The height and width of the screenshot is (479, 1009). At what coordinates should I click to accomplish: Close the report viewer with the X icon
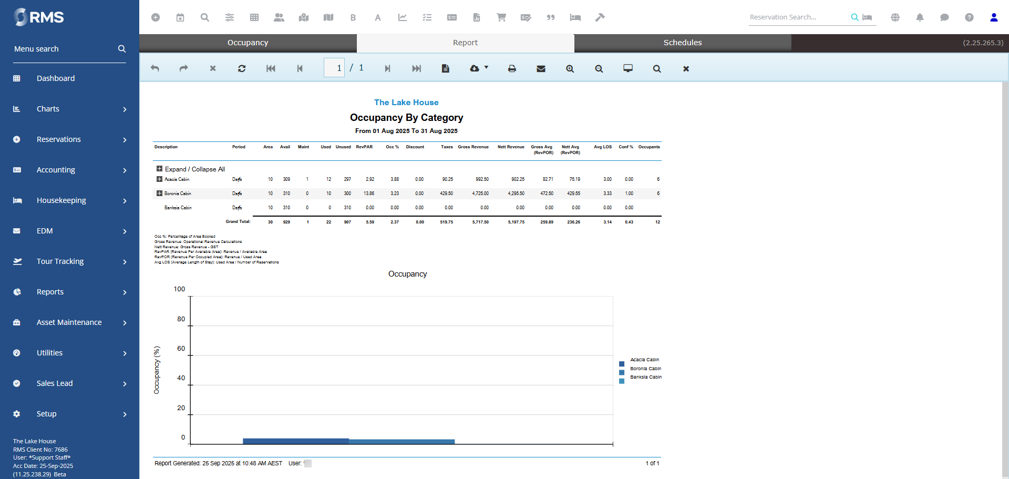(686, 68)
